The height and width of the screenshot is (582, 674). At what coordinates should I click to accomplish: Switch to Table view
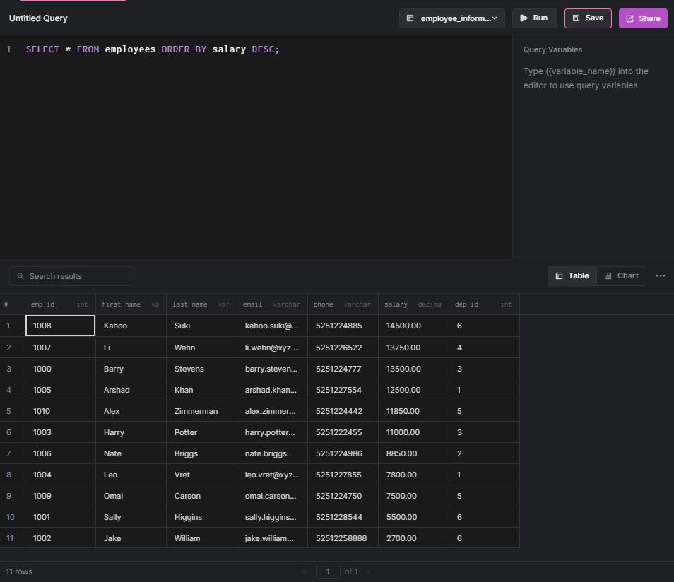572,275
